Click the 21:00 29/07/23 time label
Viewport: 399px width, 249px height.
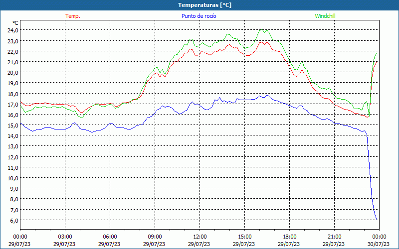[x=334, y=241]
